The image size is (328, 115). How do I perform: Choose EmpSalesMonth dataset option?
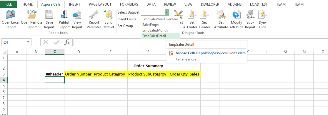tap(160, 30)
